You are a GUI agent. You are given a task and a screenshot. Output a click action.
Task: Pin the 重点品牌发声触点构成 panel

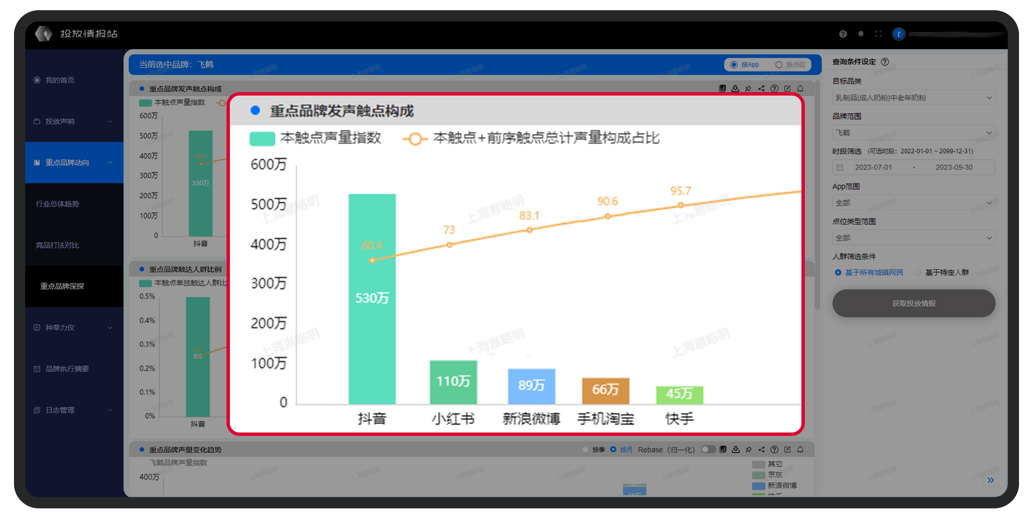[748, 88]
